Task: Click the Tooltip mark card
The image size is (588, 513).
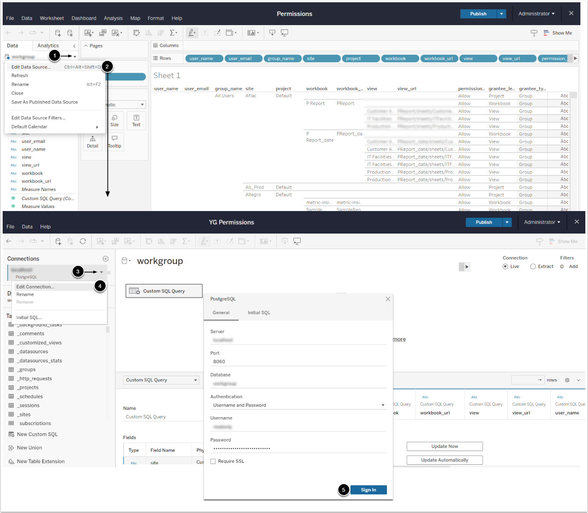Action: point(114,142)
